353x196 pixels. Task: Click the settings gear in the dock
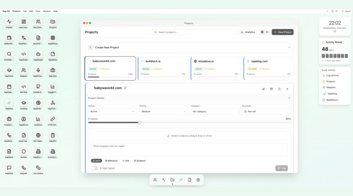198,180
